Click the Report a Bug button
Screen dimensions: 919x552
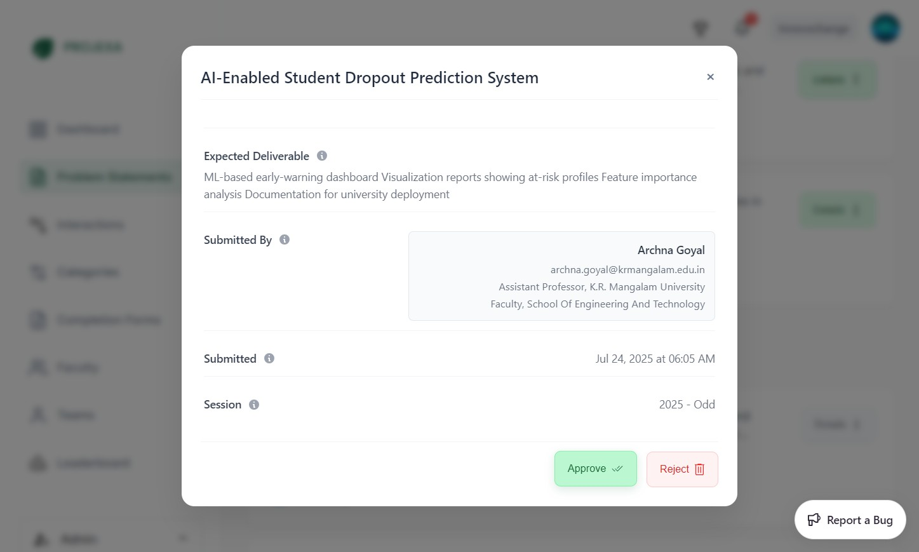coord(850,520)
